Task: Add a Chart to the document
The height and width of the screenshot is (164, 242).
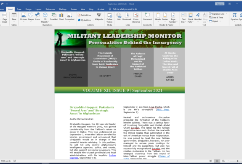Action: [61, 17]
